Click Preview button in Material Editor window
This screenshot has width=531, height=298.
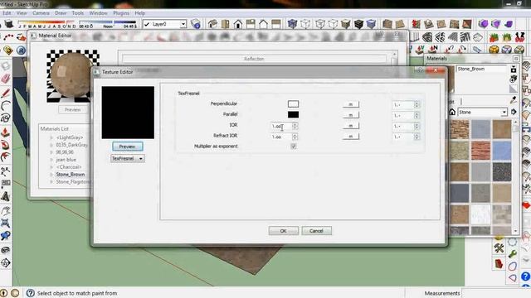coord(73,110)
